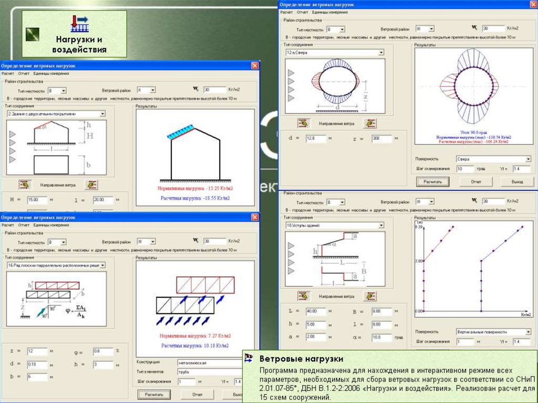Viewport: 538px width, 403px height.
Task: Click the green square icon beside Нагрузки и воздействия
Action: [33, 35]
